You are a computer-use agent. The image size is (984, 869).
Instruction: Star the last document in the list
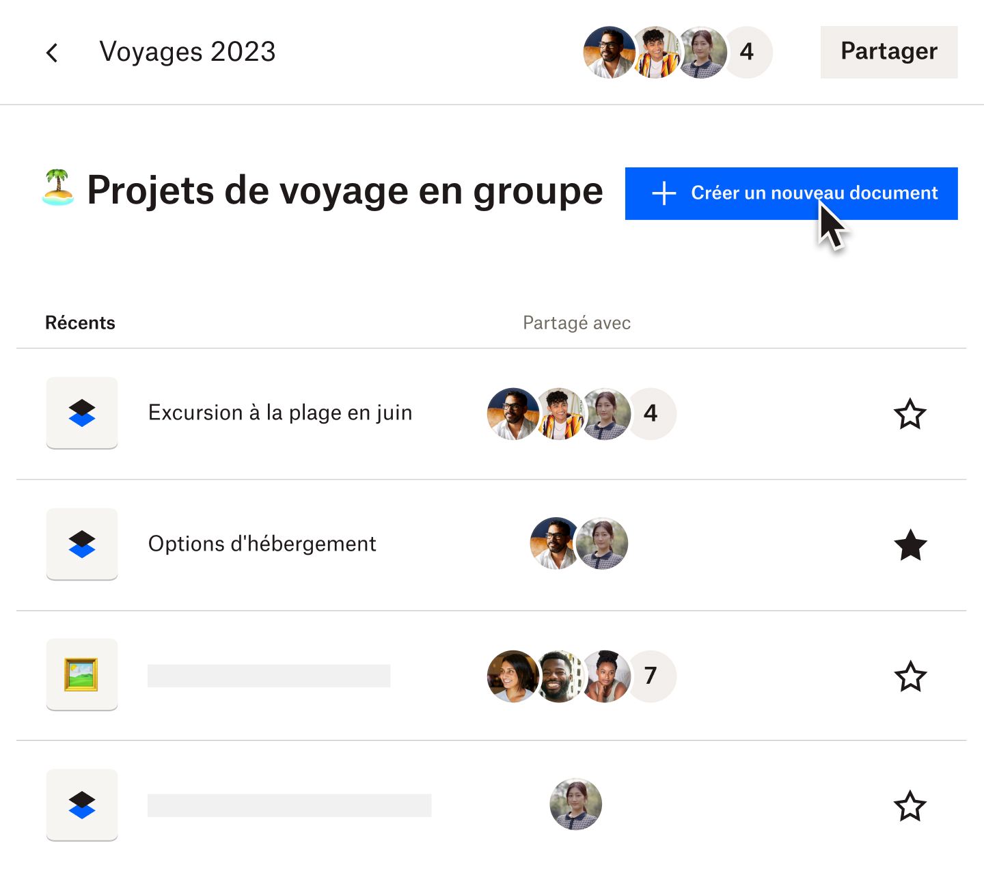pos(910,806)
